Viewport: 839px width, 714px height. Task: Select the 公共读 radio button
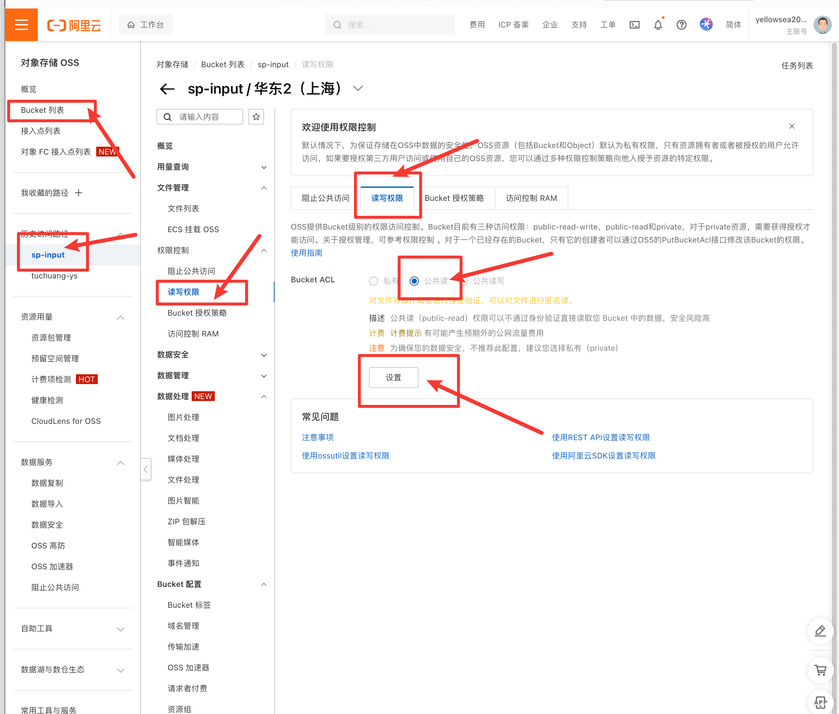pos(414,281)
